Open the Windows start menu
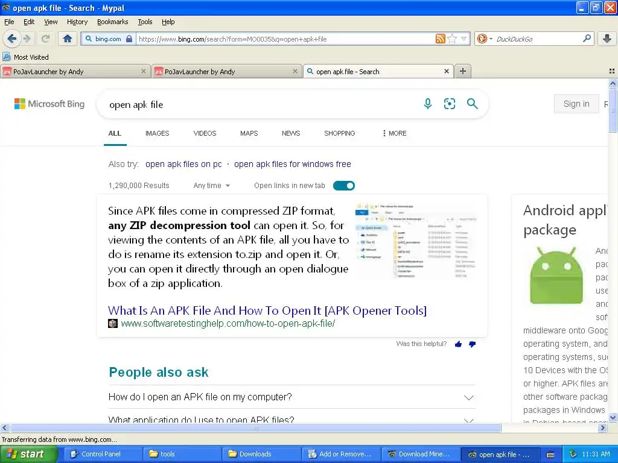The width and height of the screenshot is (618, 463). tap(28, 454)
